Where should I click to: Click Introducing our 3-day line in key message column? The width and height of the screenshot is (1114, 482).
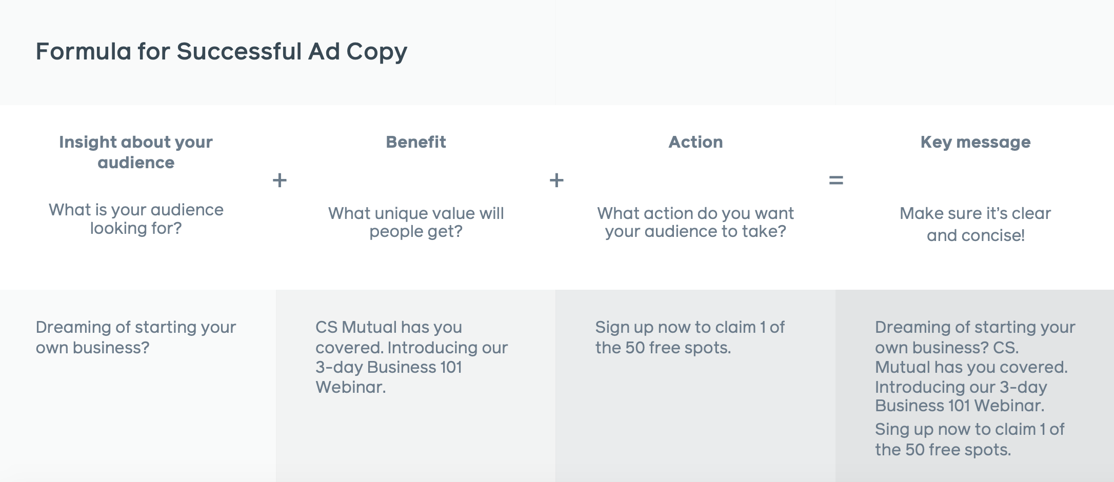click(961, 387)
